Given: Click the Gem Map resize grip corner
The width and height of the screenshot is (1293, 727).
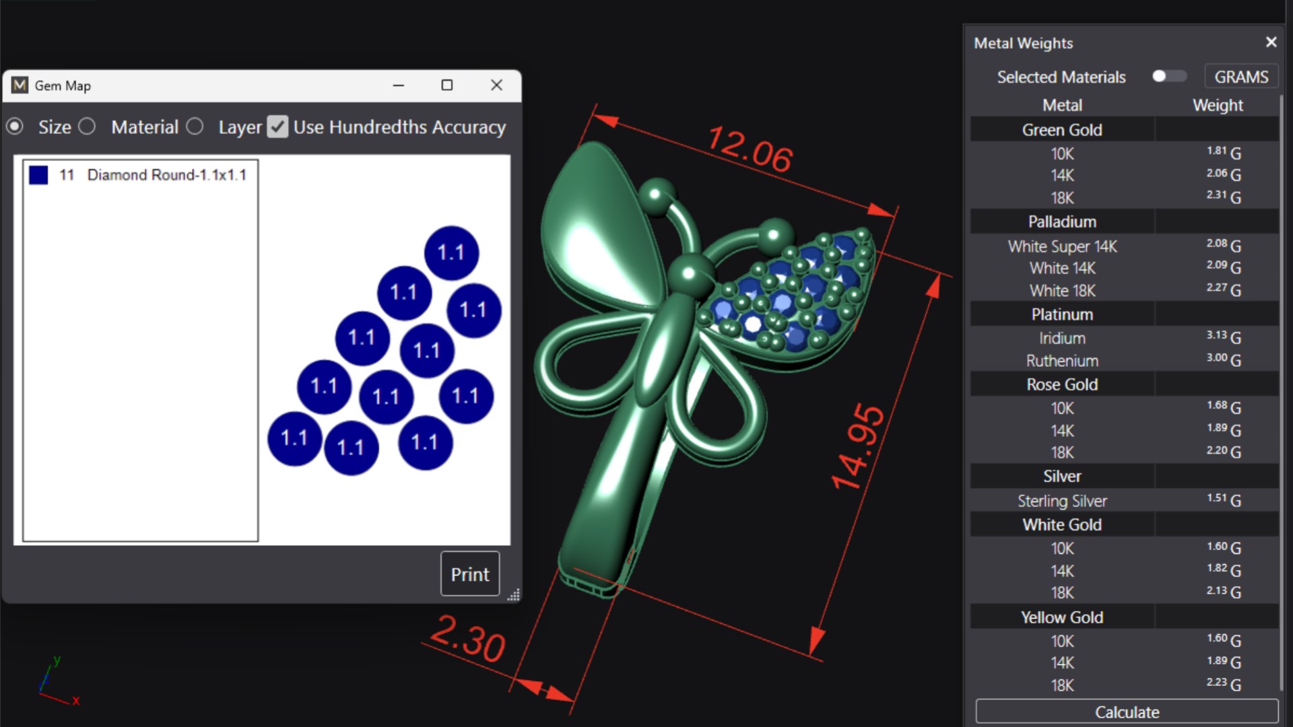Looking at the screenshot, I should click(514, 595).
